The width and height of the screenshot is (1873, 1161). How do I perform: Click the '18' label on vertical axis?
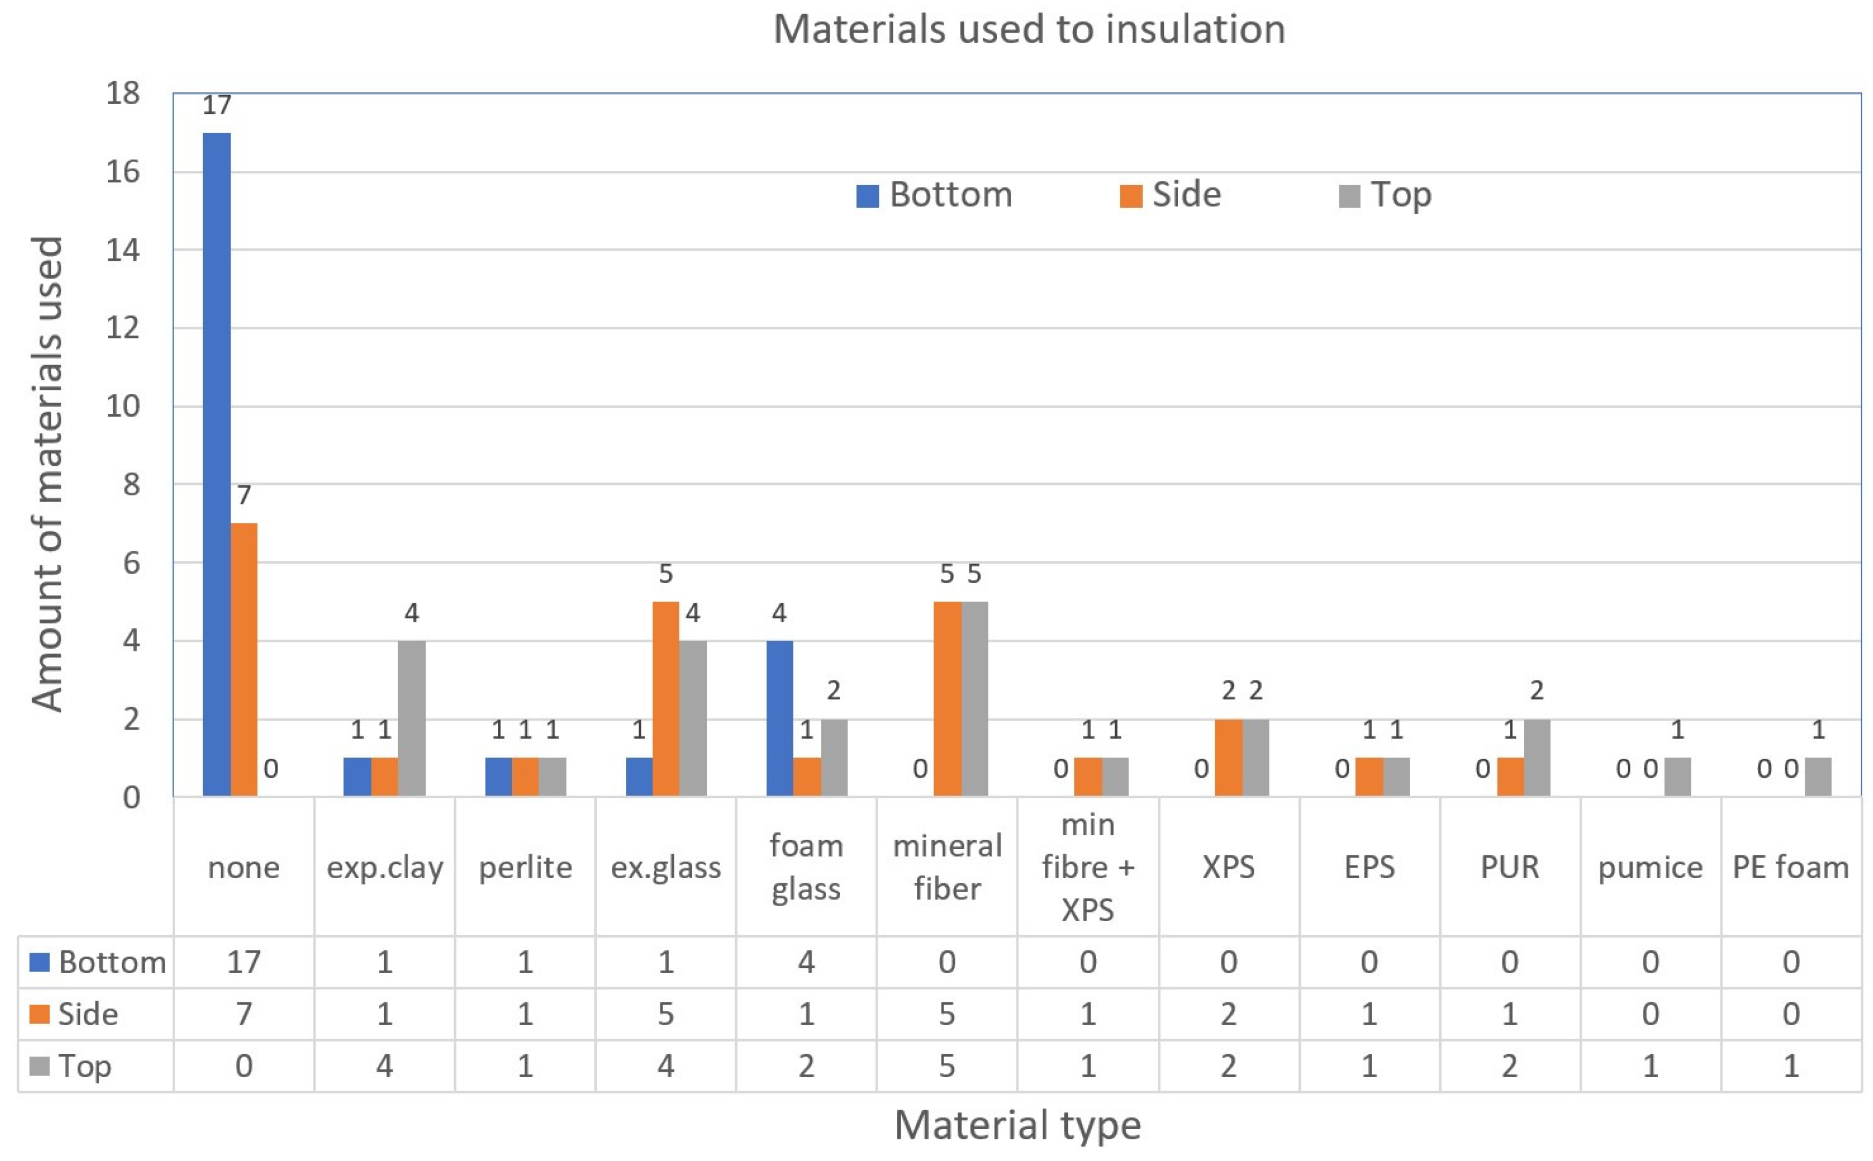pos(123,94)
